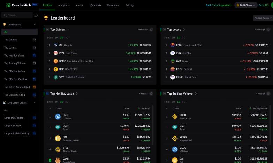Open the Alerts tab
273x163 pixels.
point(79,5)
